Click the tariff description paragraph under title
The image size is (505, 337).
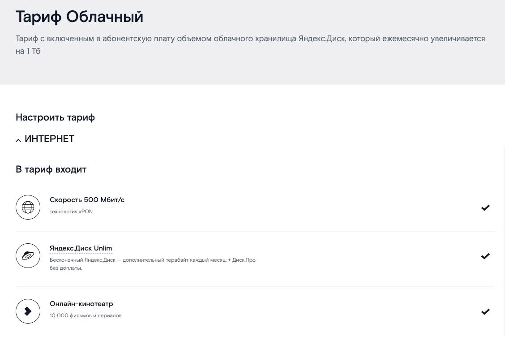click(250, 45)
